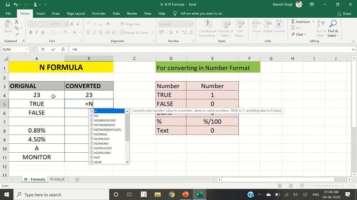Viewport: 357px width, 200px height.
Task: Select the row 8 header
Action: (x=4, y=131)
